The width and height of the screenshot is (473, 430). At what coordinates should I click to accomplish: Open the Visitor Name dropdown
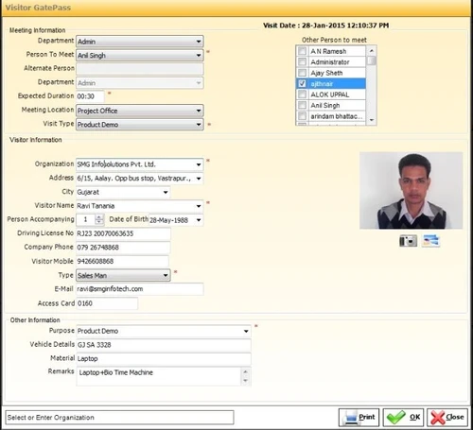pyautogui.click(x=199, y=206)
